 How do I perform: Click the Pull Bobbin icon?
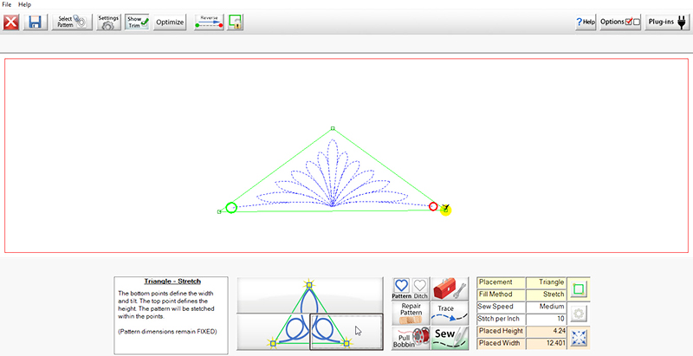coord(411,338)
